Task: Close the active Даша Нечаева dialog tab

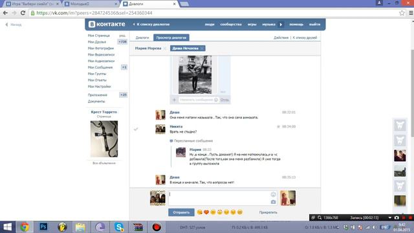Action: pos(202,49)
